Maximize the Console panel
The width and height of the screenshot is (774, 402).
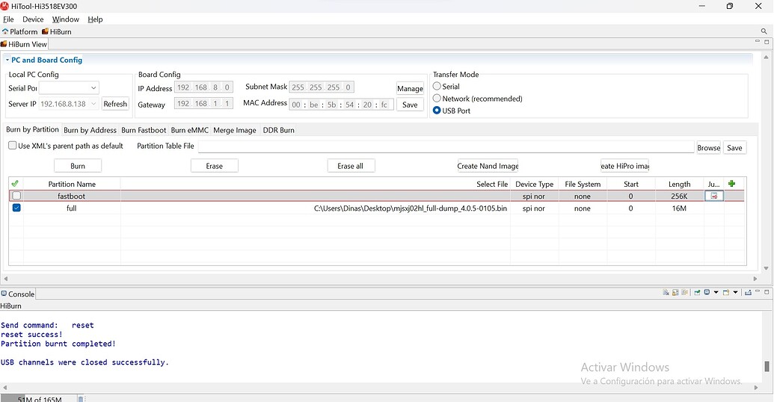pos(767,292)
